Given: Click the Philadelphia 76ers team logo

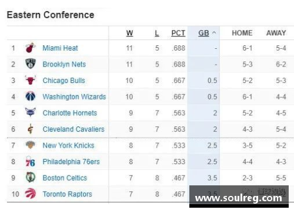Looking at the screenshot, I should [x=31, y=161].
